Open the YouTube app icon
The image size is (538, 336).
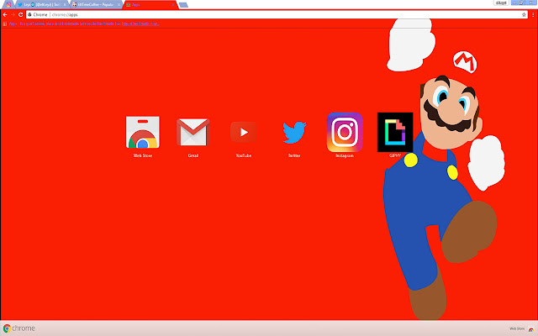coord(244,132)
